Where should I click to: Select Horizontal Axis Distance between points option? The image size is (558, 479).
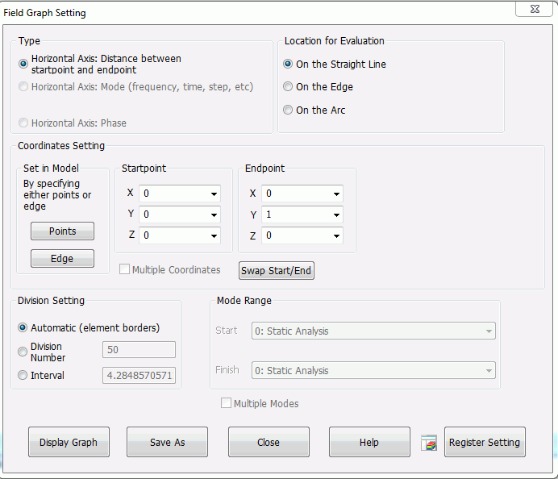(x=23, y=64)
